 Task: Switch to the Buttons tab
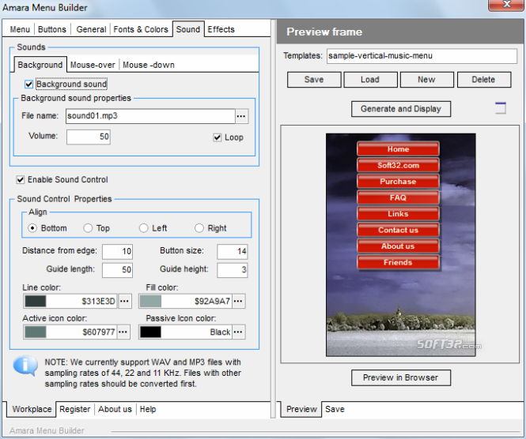[52, 29]
